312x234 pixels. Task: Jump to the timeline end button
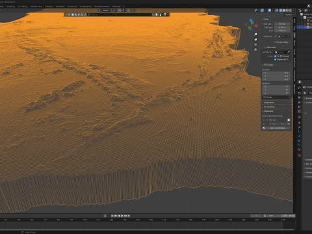tap(129, 216)
